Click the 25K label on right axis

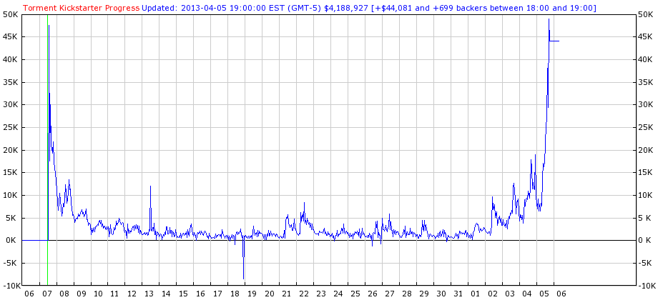(x=645, y=127)
